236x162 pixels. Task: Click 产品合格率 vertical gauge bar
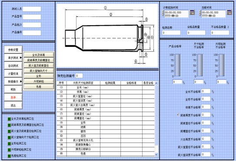pos(178,65)
